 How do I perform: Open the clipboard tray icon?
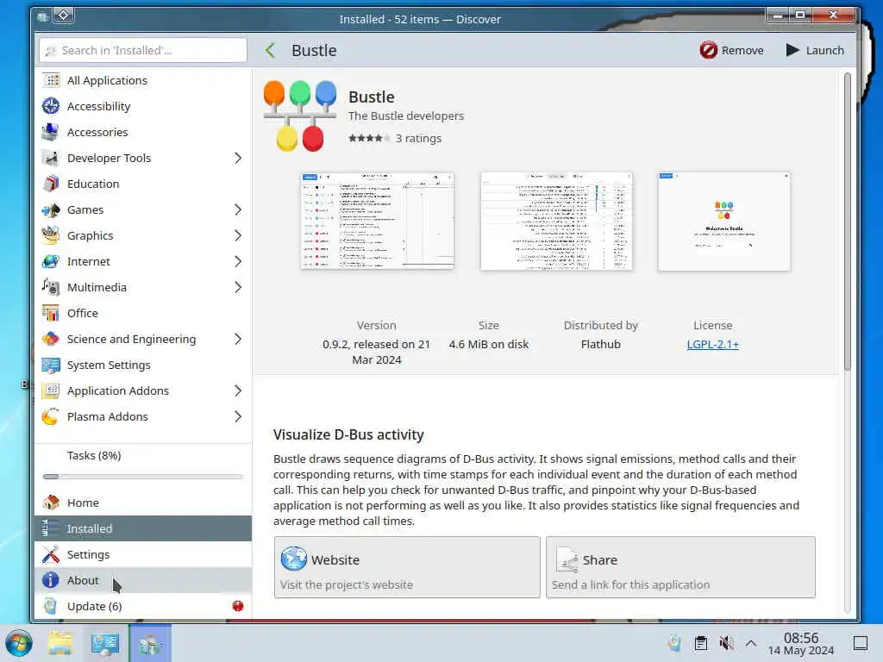pos(700,643)
